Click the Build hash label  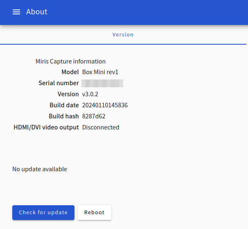click(64, 116)
